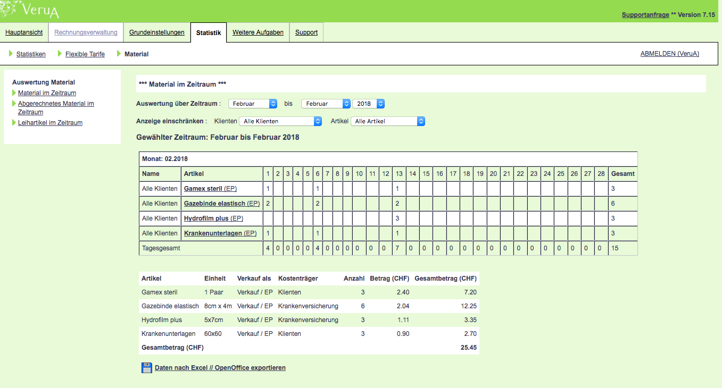
Task: Click green arrow beside Flexible Tarife
Action: click(60, 54)
